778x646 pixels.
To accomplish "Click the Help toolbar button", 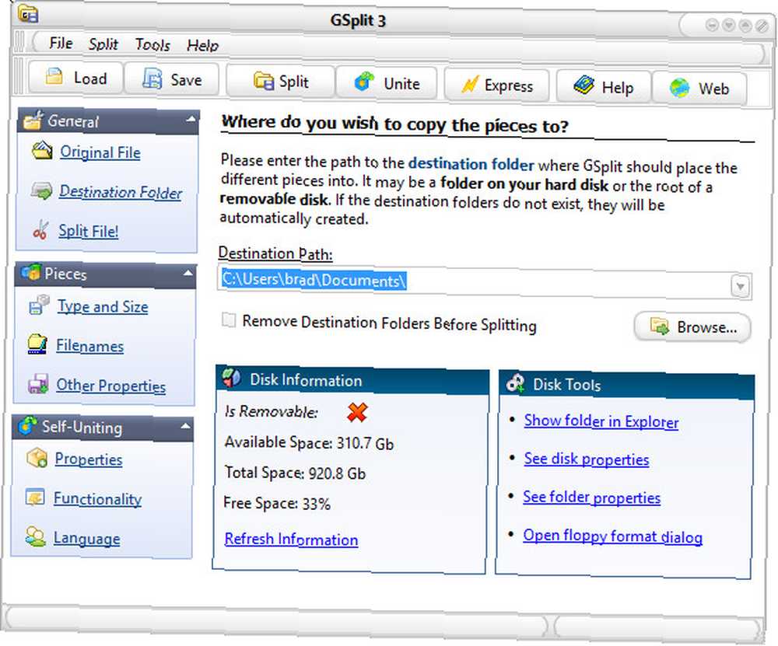I will [603, 87].
